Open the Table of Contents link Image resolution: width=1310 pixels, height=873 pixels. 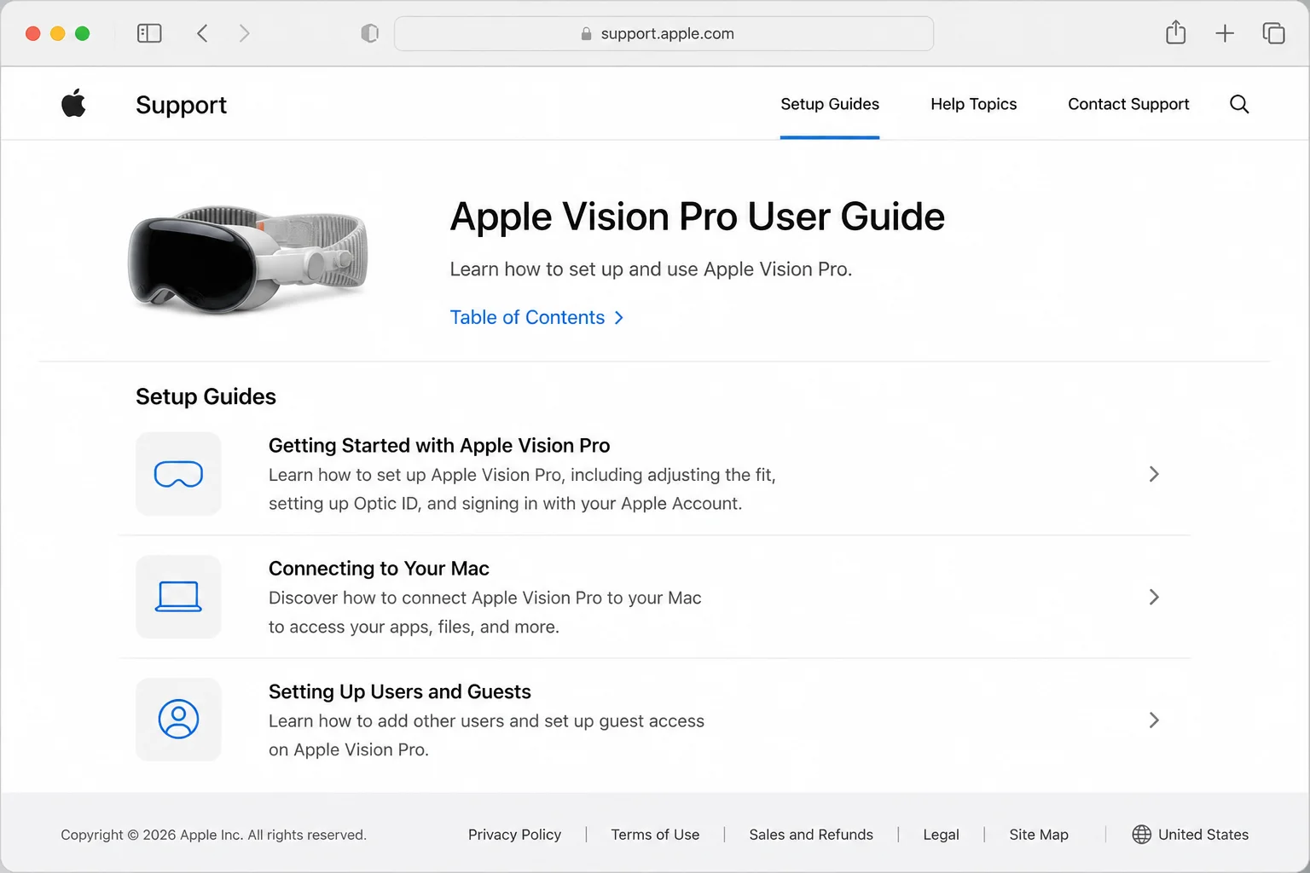tap(536, 317)
